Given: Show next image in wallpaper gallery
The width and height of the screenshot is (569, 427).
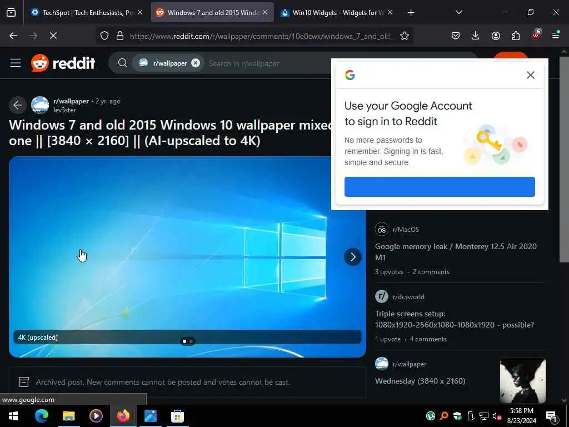Looking at the screenshot, I should [353, 257].
